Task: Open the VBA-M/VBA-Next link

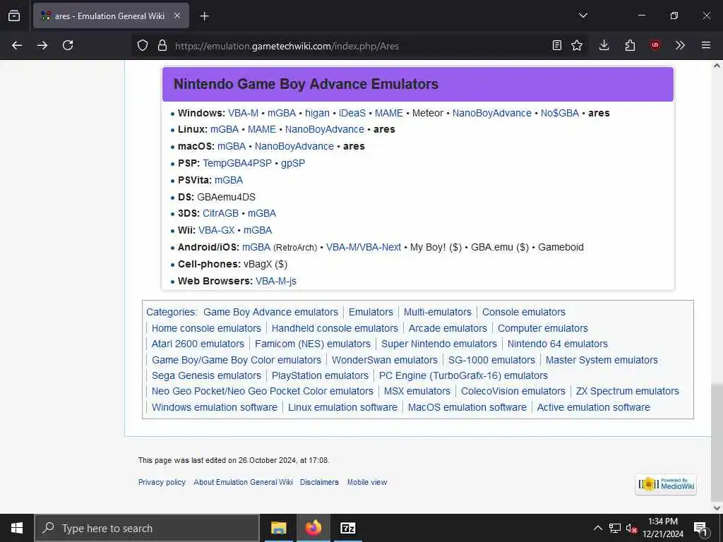Action: coord(364,247)
